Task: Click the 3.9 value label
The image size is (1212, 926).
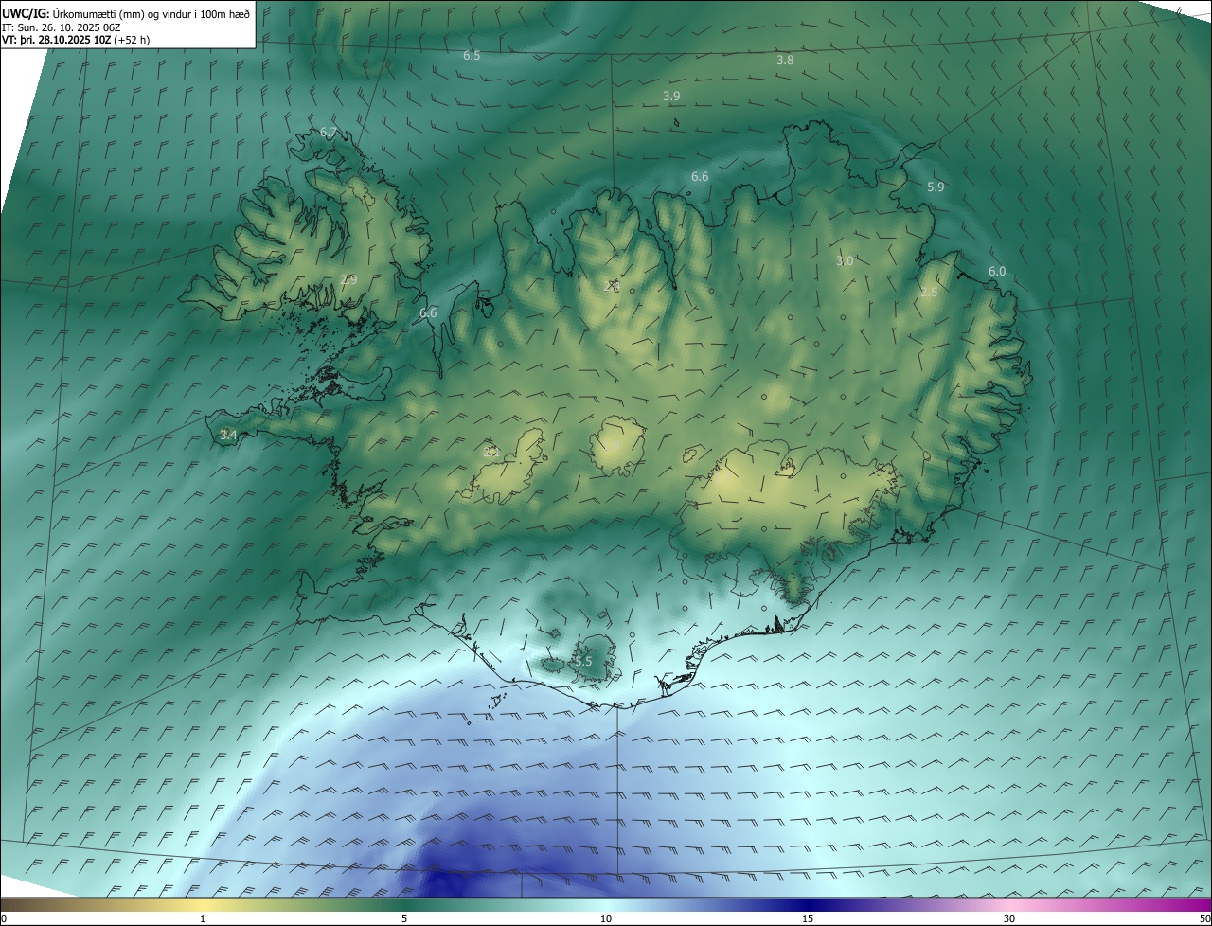Action: [671, 97]
